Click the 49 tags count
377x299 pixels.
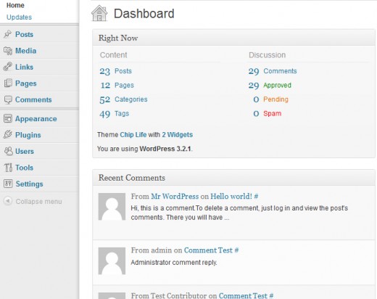pyautogui.click(x=104, y=114)
